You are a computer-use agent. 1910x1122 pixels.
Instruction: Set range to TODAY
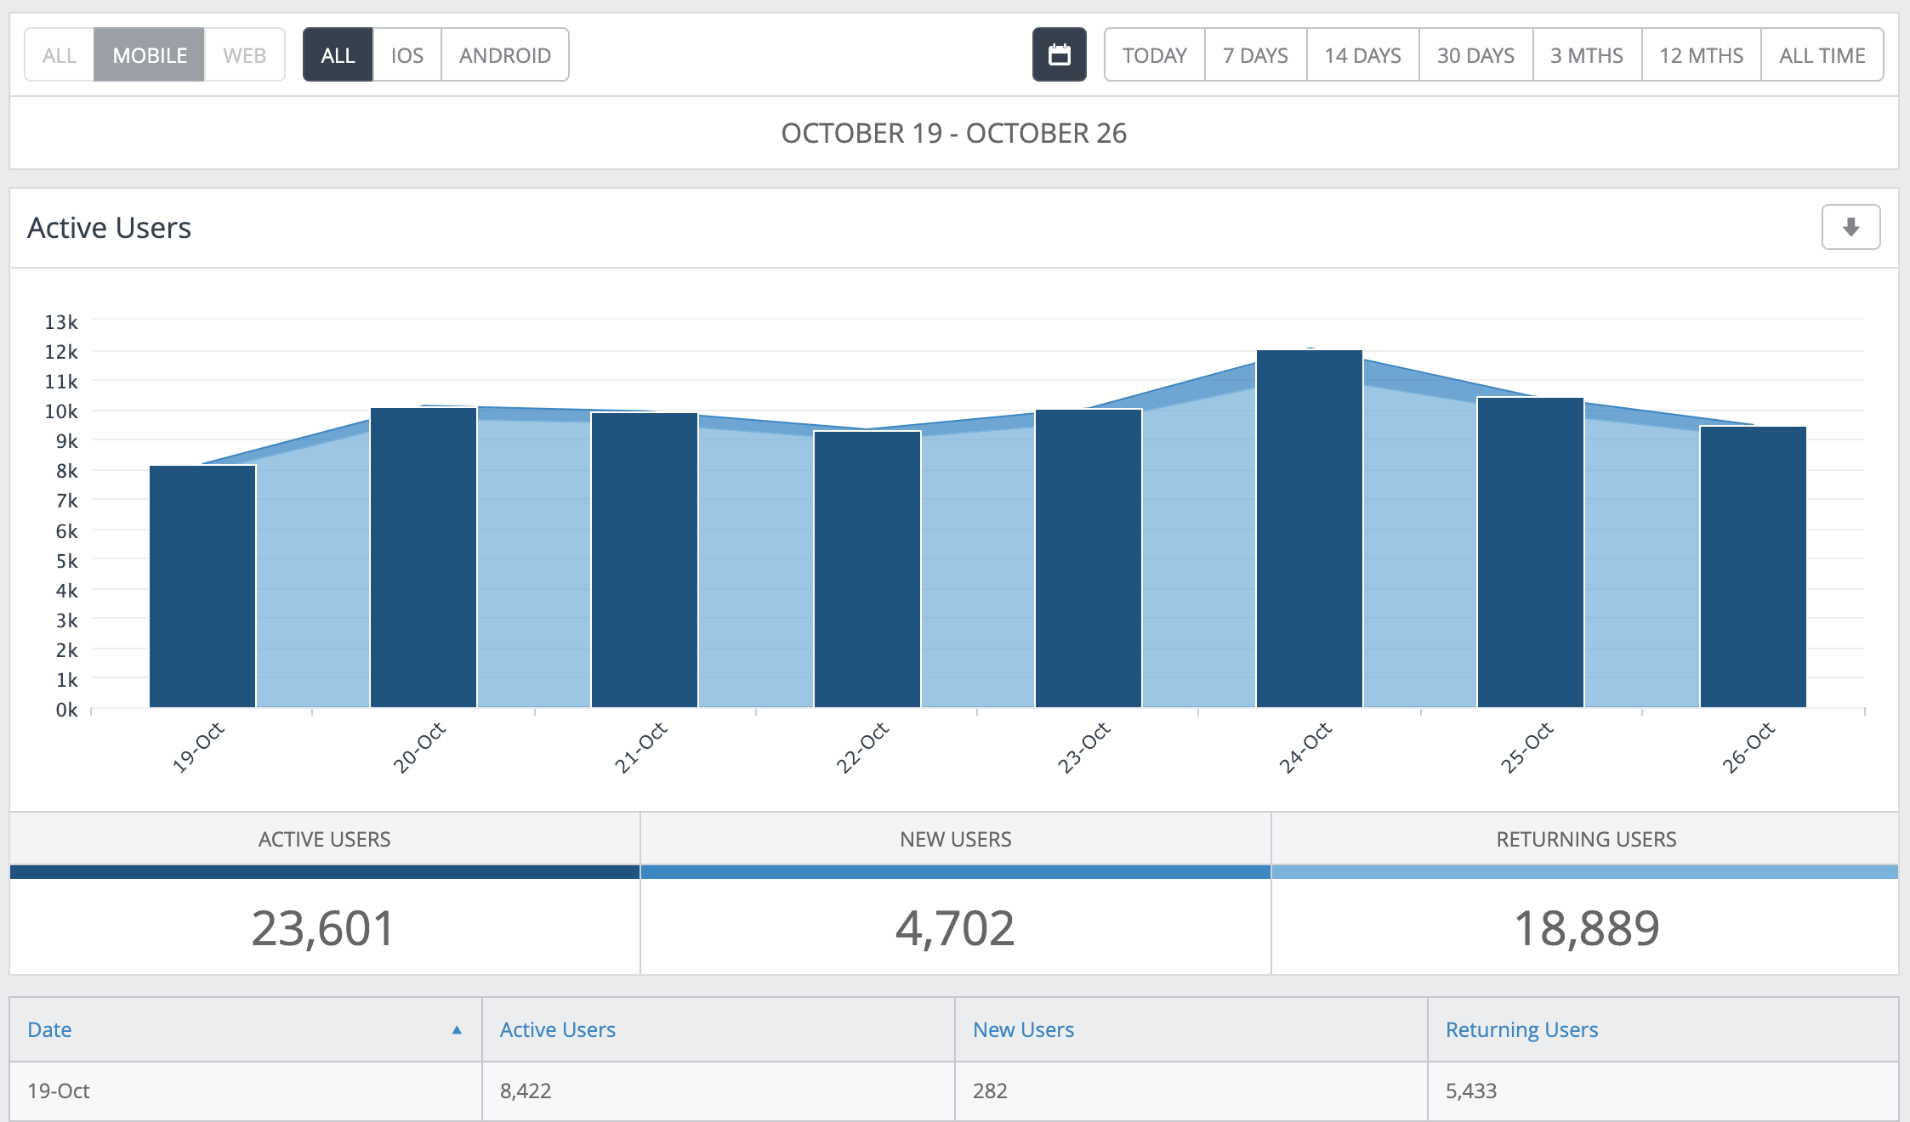point(1154,55)
